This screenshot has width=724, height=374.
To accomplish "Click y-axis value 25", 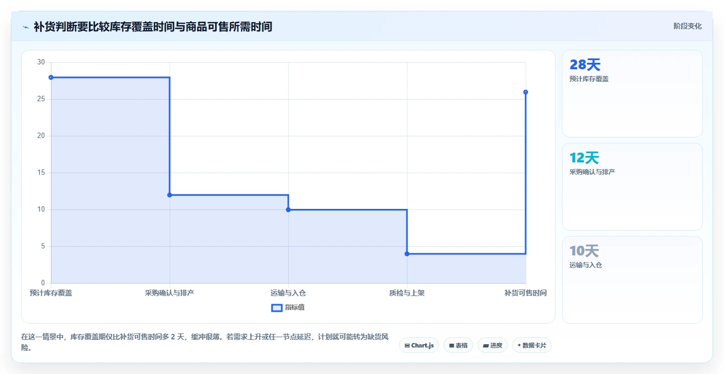I will [x=41, y=99].
